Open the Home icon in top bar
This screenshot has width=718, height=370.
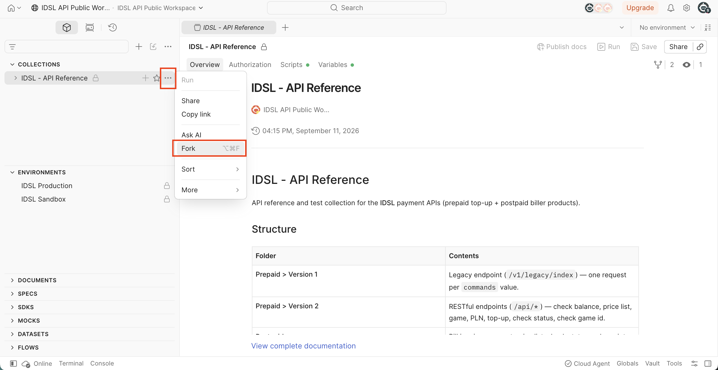point(11,8)
